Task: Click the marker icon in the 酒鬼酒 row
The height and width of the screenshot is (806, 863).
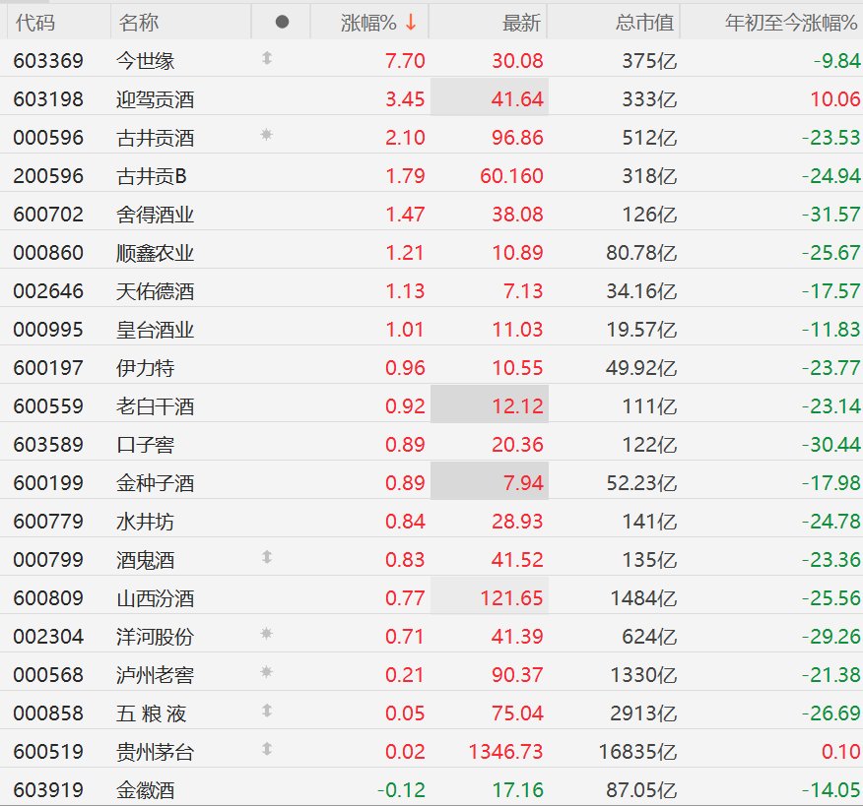Action: [267, 557]
